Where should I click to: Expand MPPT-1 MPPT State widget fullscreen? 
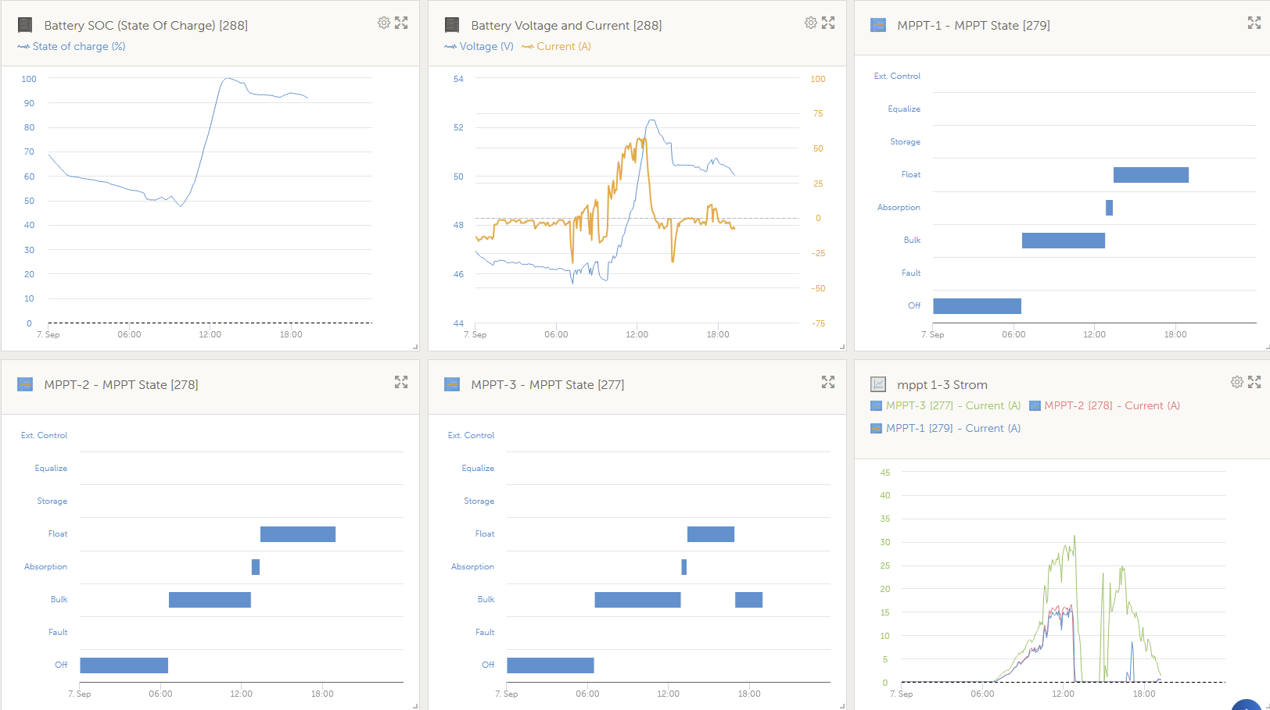(x=1254, y=23)
